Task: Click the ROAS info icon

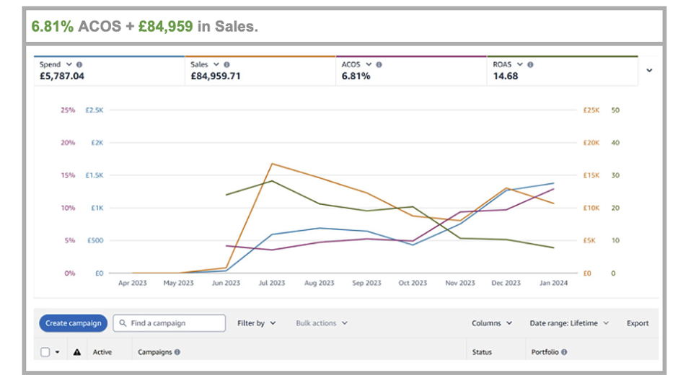Action: (x=530, y=65)
